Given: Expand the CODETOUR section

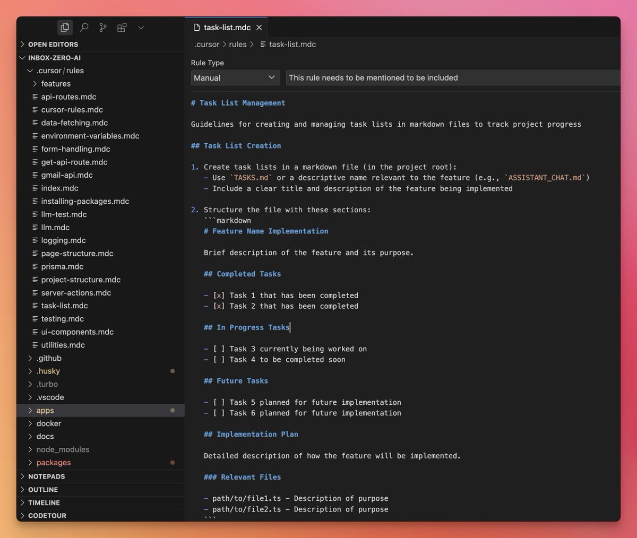Looking at the screenshot, I should pyautogui.click(x=101, y=515).
